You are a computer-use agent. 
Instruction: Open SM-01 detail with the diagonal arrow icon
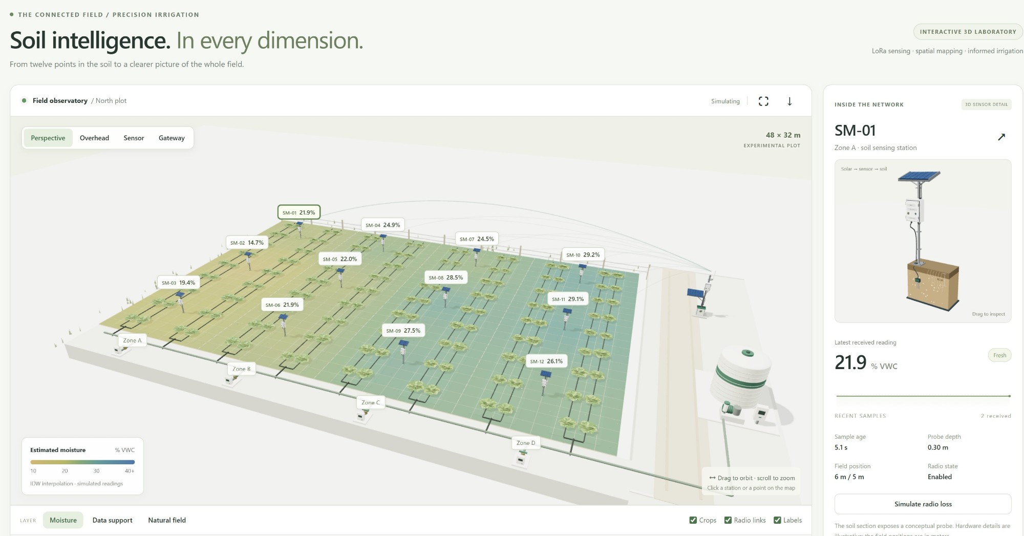click(1001, 137)
